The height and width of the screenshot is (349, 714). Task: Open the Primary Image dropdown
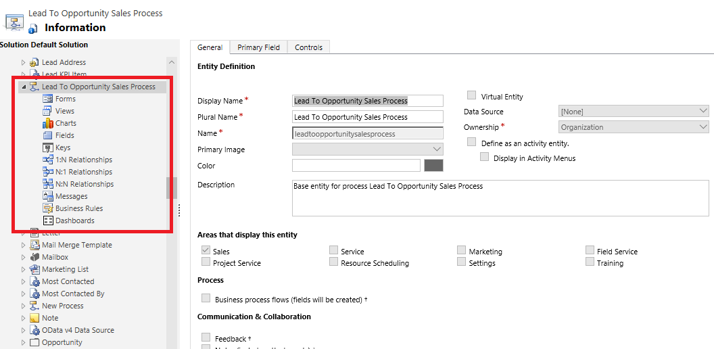pos(367,149)
